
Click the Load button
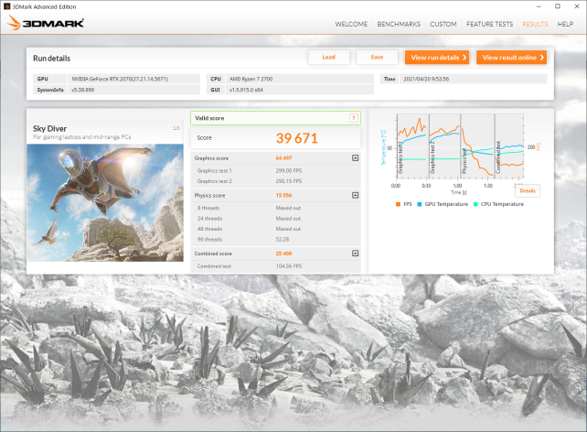click(x=328, y=58)
